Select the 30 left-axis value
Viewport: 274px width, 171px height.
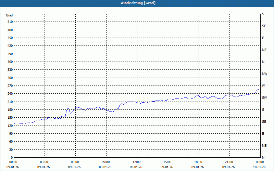coord(11,150)
